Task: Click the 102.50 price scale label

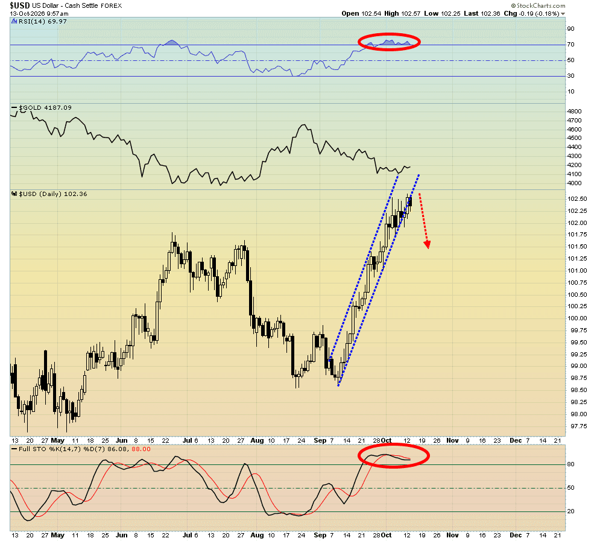Action: click(x=577, y=199)
